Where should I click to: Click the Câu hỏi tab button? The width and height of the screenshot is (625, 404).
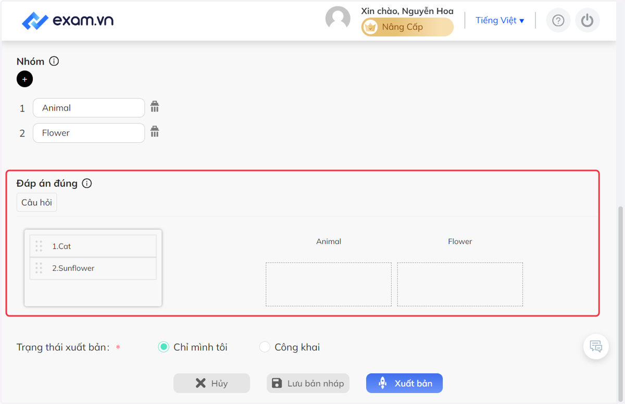click(x=36, y=203)
